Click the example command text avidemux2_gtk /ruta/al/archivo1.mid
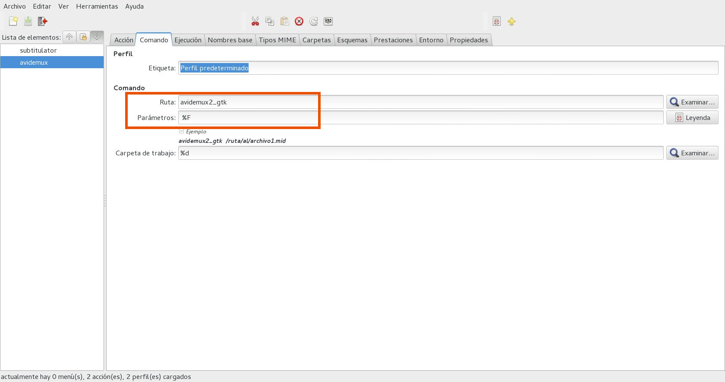 click(x=232, y=141)
